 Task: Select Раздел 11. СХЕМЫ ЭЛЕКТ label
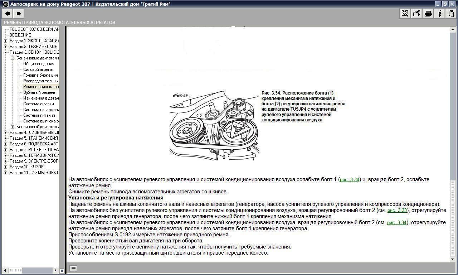click(34, 173)
